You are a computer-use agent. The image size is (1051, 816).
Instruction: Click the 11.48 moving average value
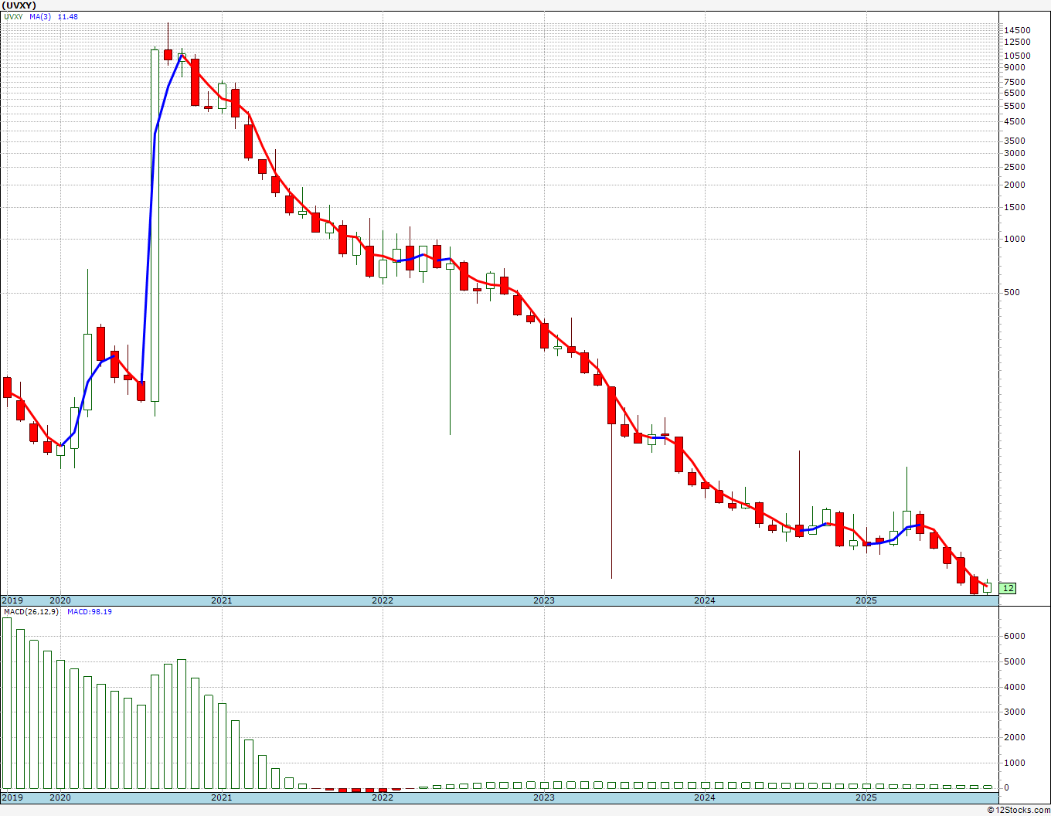pos(67,17)
